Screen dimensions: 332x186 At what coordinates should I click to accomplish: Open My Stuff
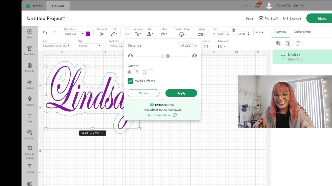coord(268,18)
